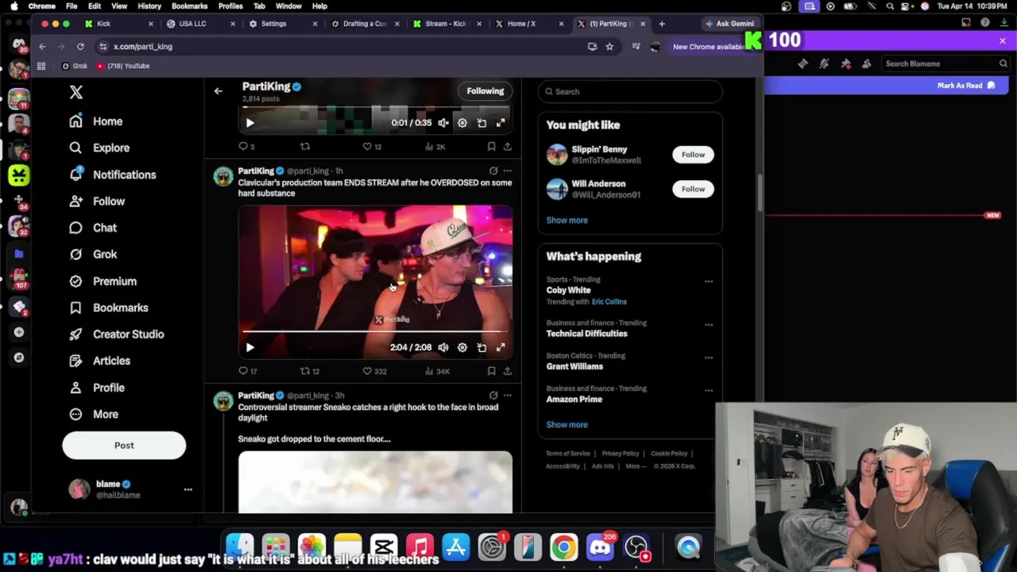
Task: Click the Grok action on the Sneako post
Action: pyautogui.click(x=493, y=395)
